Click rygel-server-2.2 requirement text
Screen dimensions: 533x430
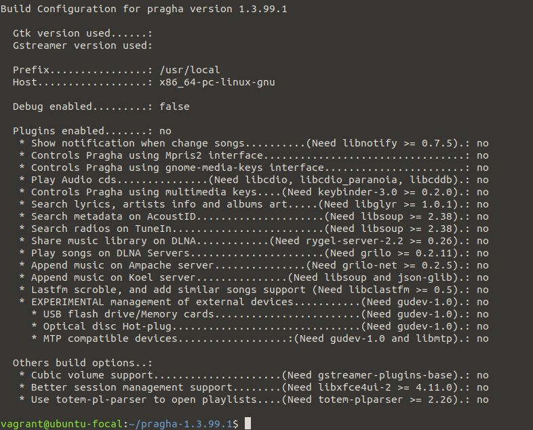point(354,241)
